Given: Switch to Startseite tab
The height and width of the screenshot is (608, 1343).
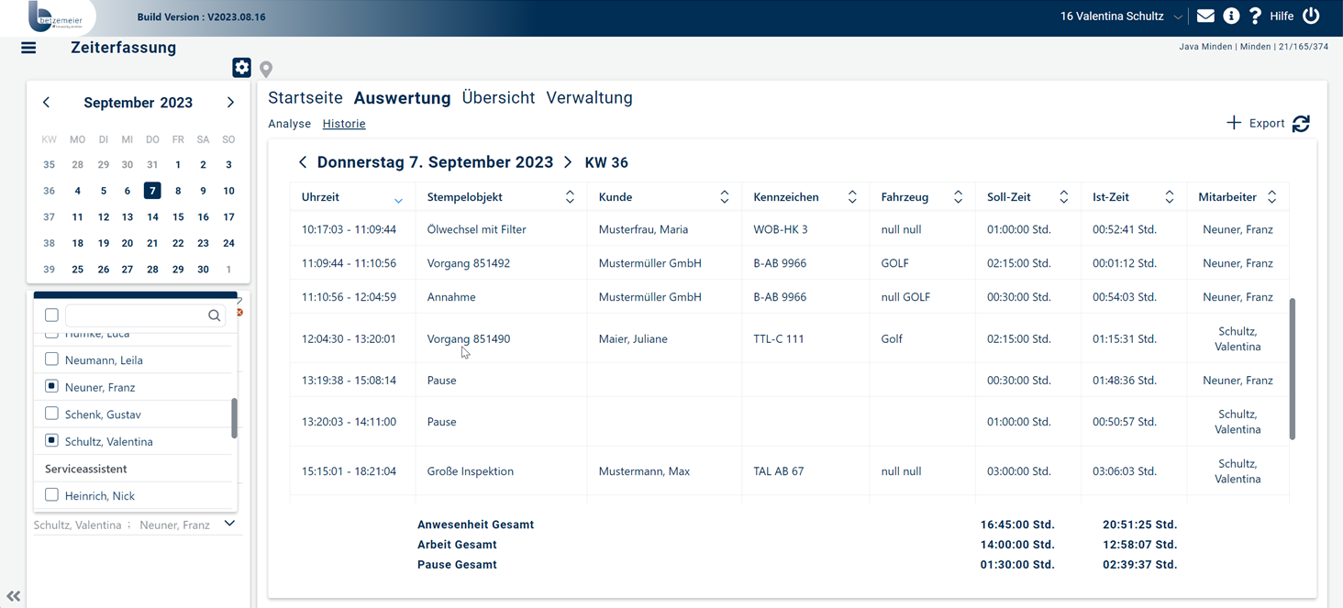Looking at the screenshot, I should (x=305, y=98).
